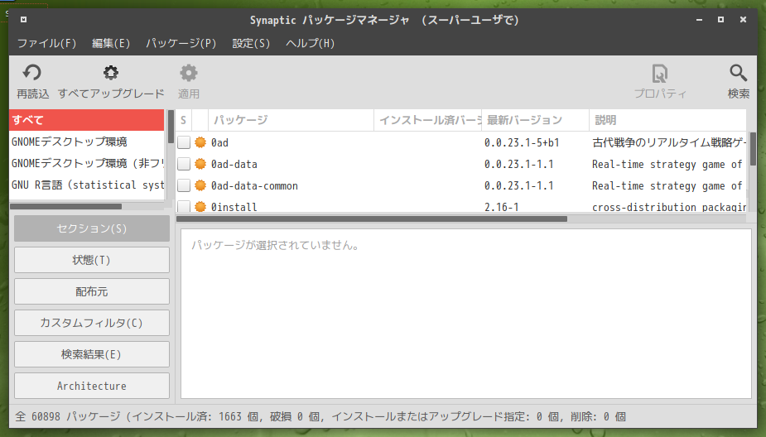Viewport: 766px width, 437px height.
Task: Open the ヘルプ(H) menu
Action: pos(311,44)
